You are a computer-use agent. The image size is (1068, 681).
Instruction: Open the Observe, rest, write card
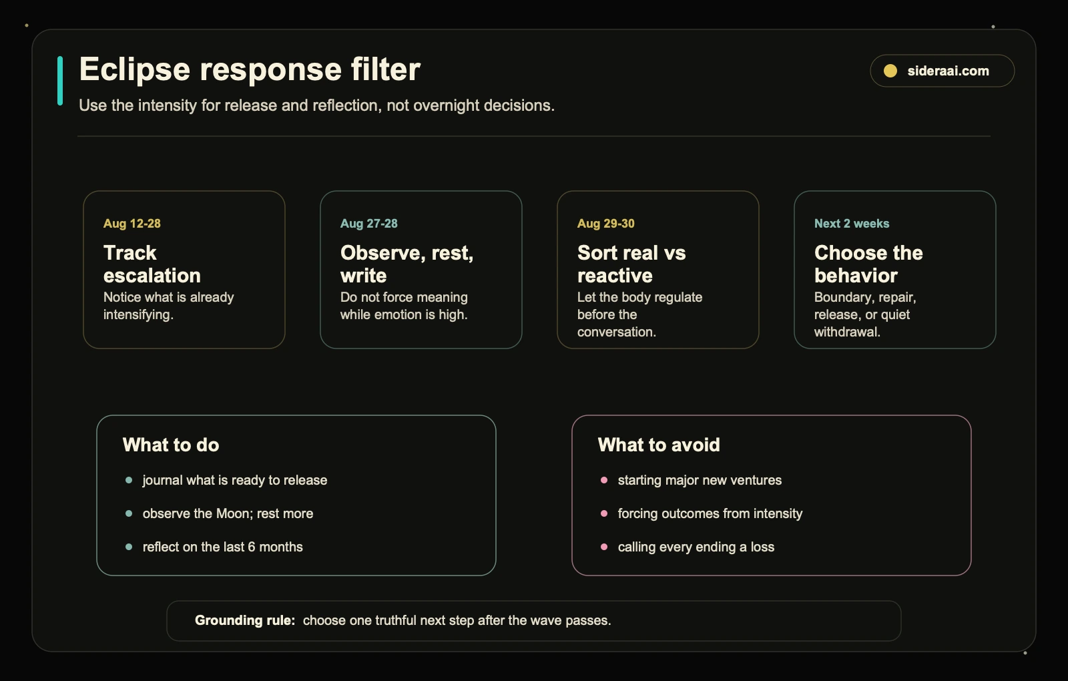[421, 270]
